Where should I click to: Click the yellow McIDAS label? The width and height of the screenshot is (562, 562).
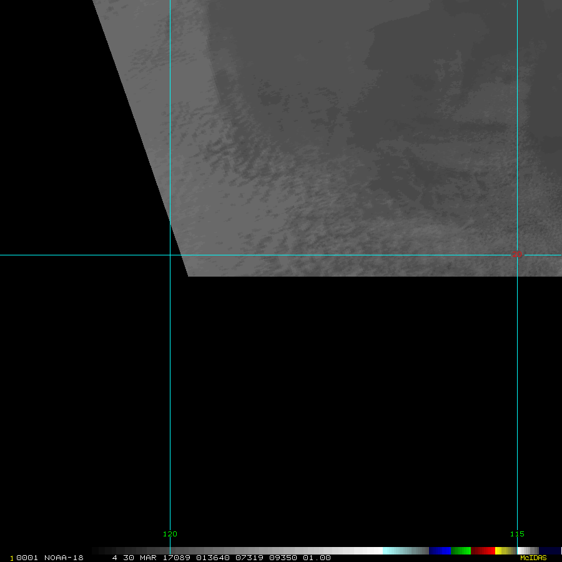tap(533, 558)
